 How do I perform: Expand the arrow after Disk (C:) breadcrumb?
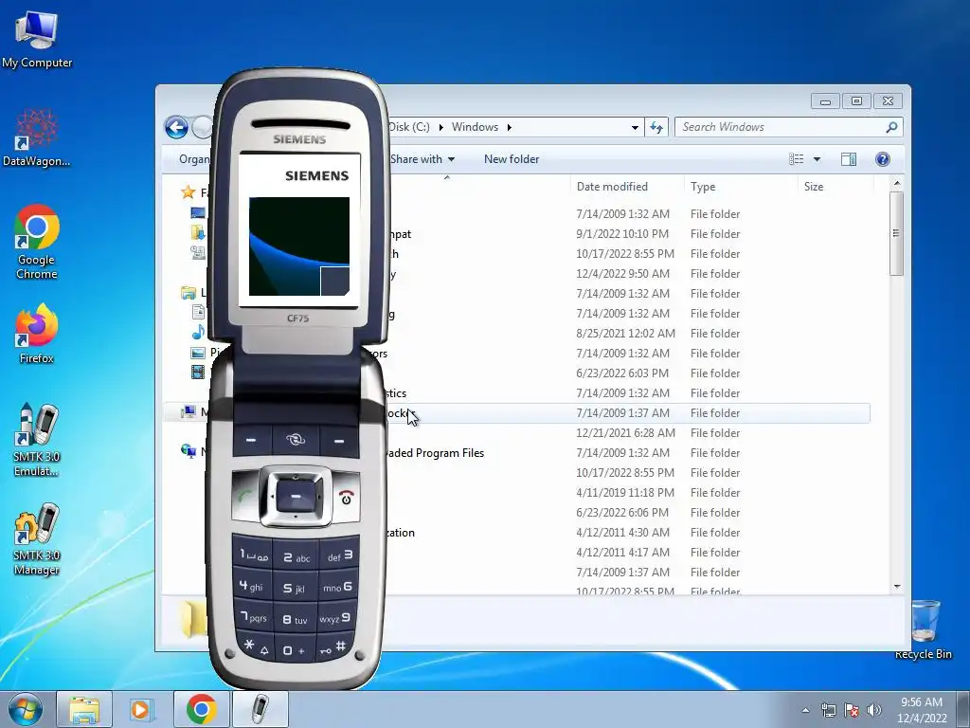pyautogui.click(x=441, y=127)
